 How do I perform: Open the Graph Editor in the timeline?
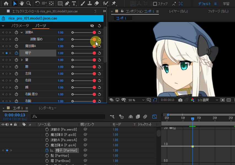154,117
